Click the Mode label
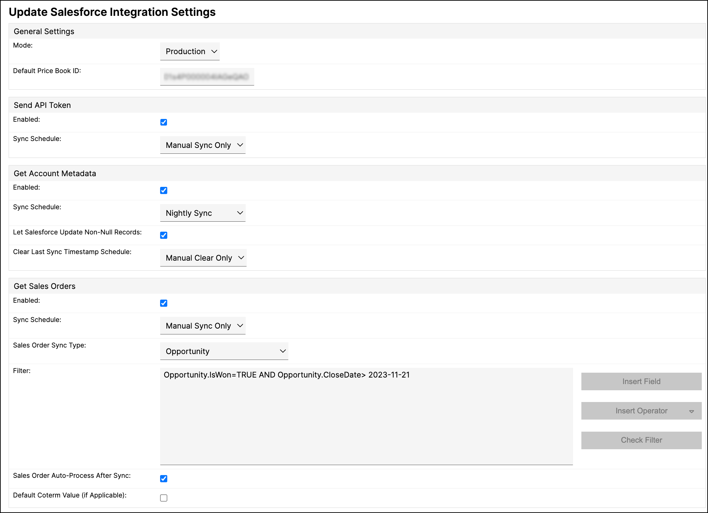Image resolution: width=708 pixels, height=513 pixels. point(23,46)
